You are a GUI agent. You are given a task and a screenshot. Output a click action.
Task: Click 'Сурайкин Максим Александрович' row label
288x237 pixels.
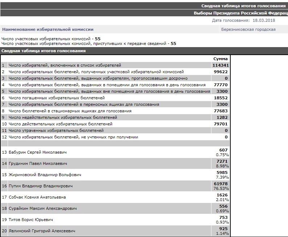point(42,208)
